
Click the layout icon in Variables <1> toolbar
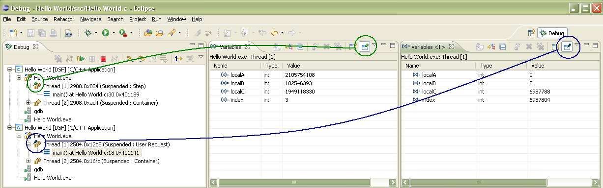pyautogui.click(x=555, y=47)
